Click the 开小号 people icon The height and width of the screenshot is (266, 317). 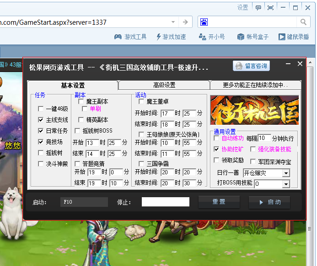202,37
